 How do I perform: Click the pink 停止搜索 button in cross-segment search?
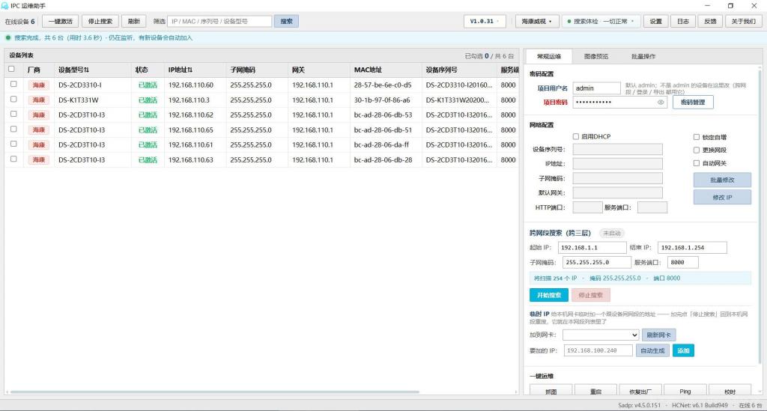[590, 295]
